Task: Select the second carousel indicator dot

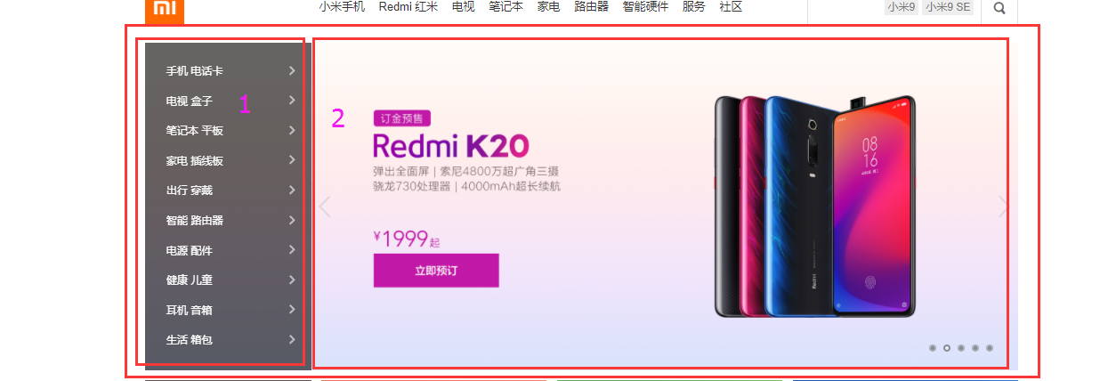Action: 947,348
